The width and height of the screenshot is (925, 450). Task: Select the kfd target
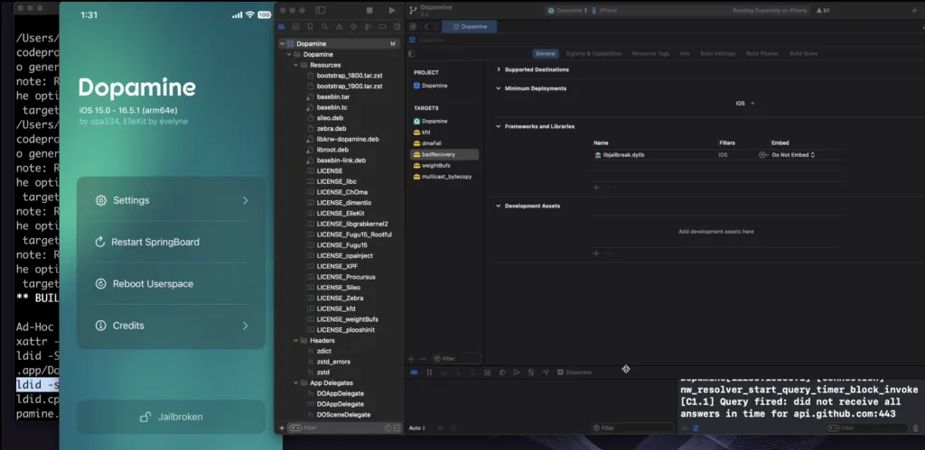[426, 133]
